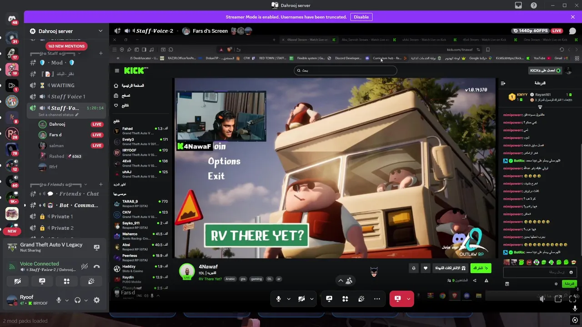Open stop-watching options dropdown arrow

click(409, 299)
